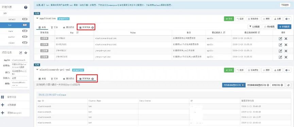The image size is (294, 127).
Task: Switch to 表格 tab in application namespace
Action: click(x=42, y=27)
